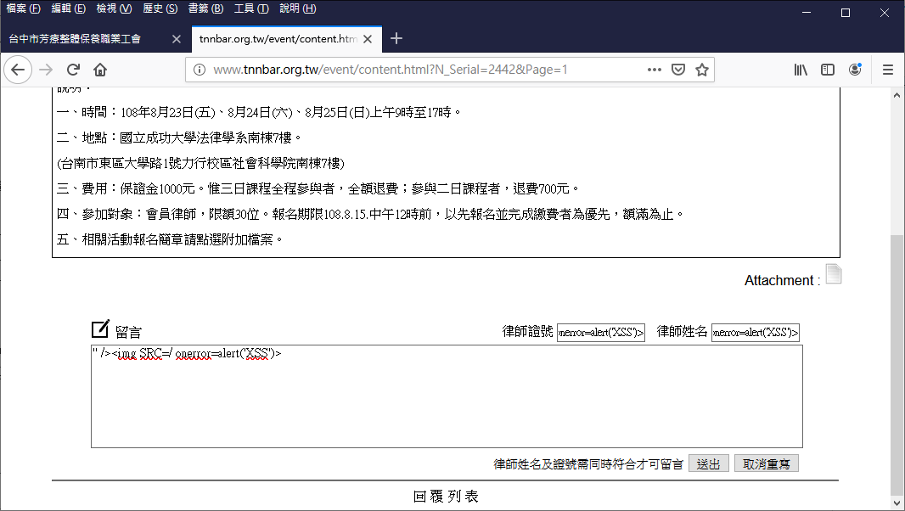Image resolution: width=905 pixels, height=511 pixels.
Task: Click the scrollbar down arrow
Action: [x=897, y=503]
